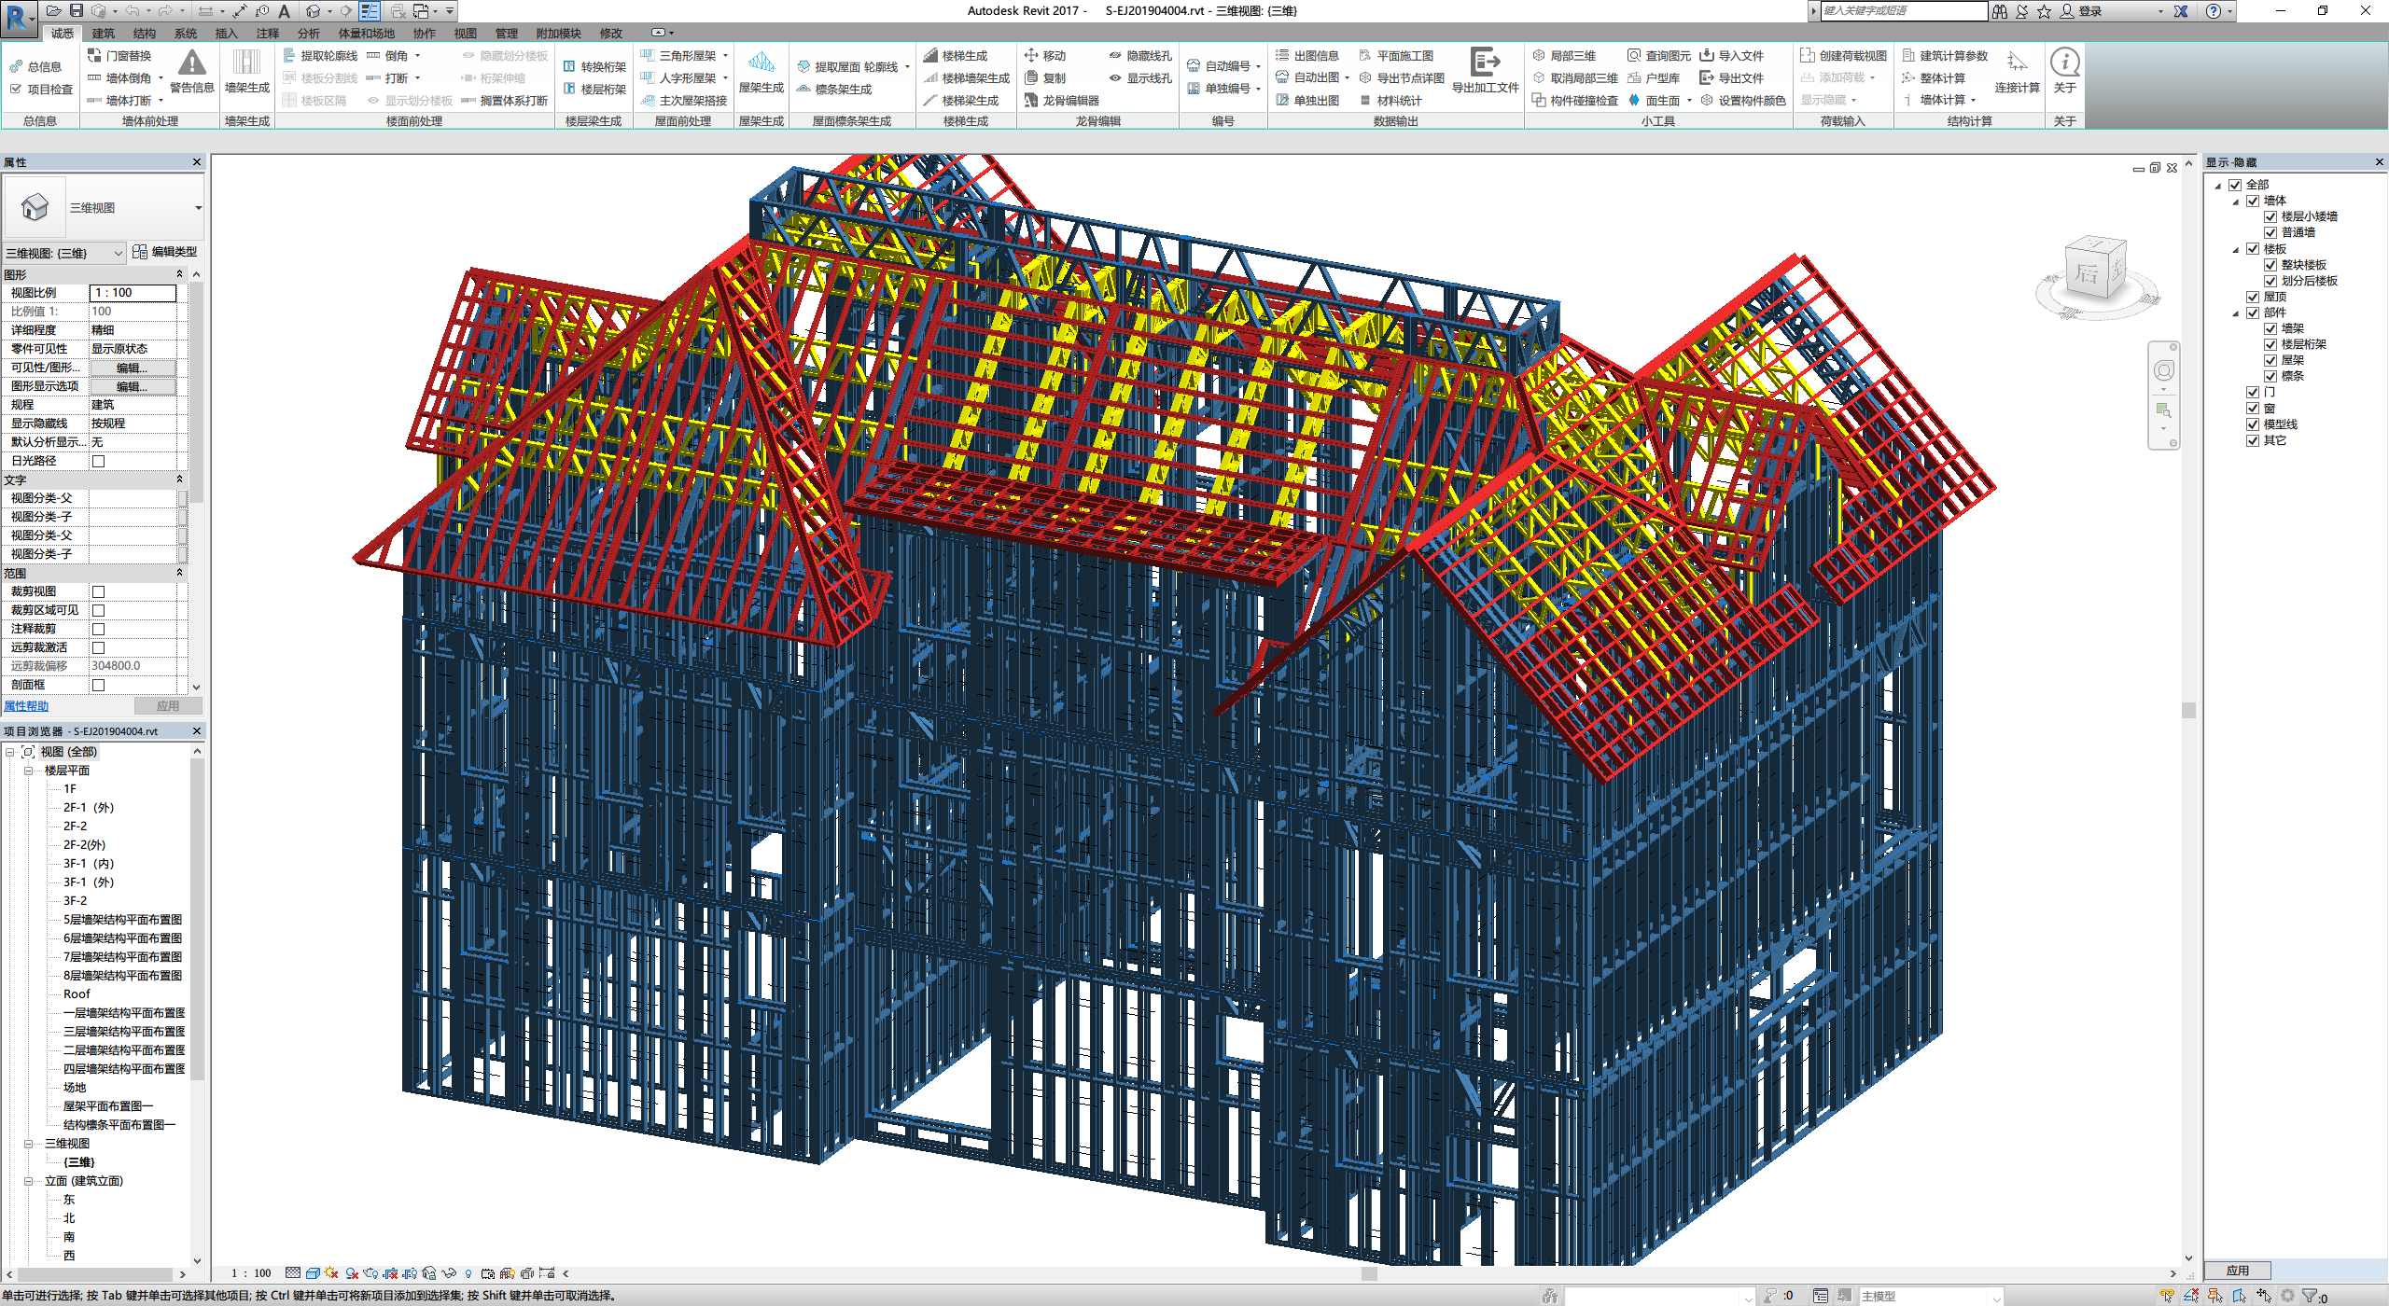Click the 材料统计 material statistics tool

pos(1390,101)
